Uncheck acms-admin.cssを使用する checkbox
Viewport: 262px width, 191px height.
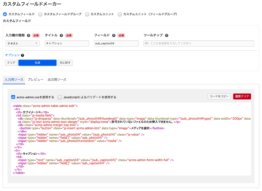[13, 97]
